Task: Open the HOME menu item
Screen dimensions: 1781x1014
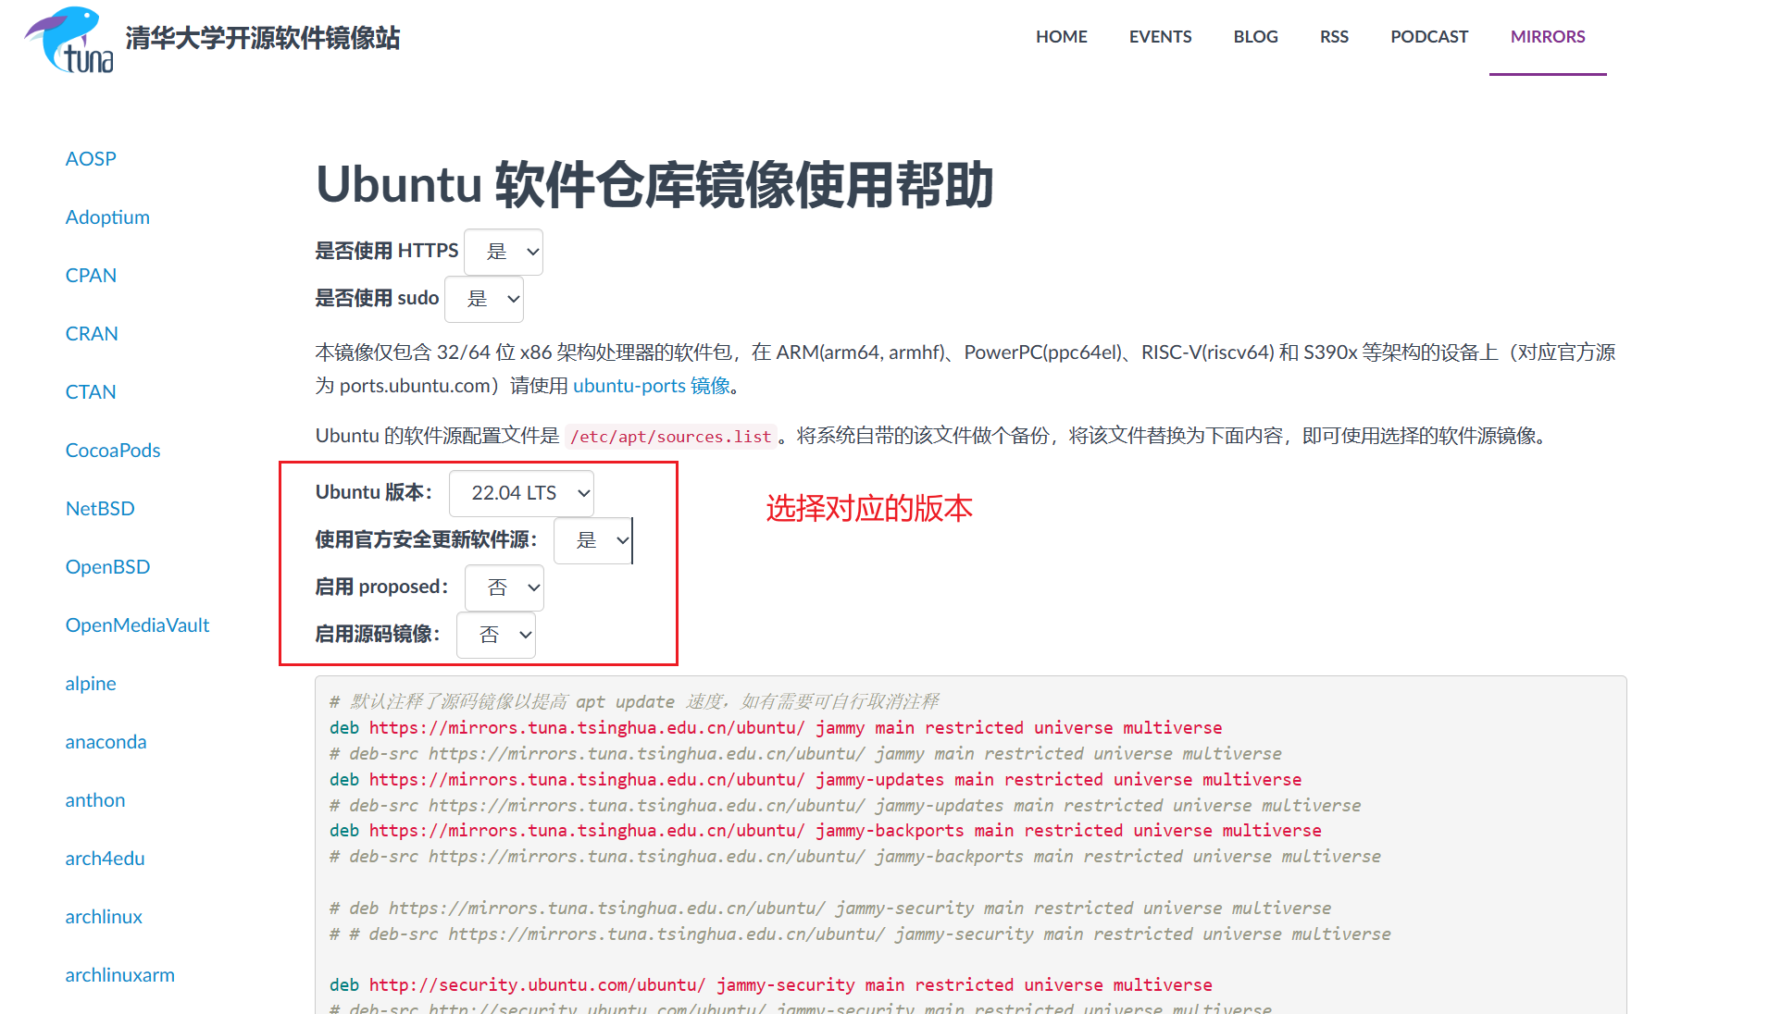Action: (1061, 37)
